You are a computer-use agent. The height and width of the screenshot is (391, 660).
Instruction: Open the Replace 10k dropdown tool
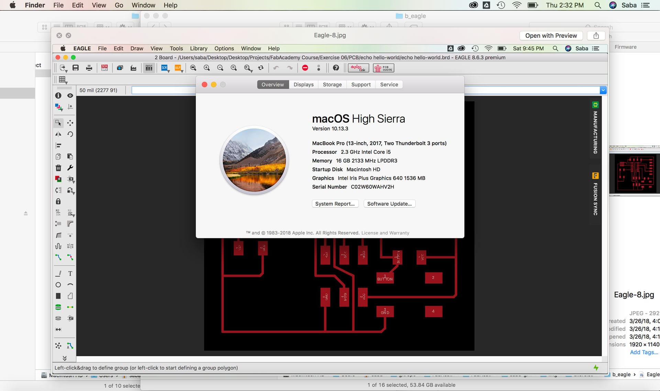tap(70, 213)
